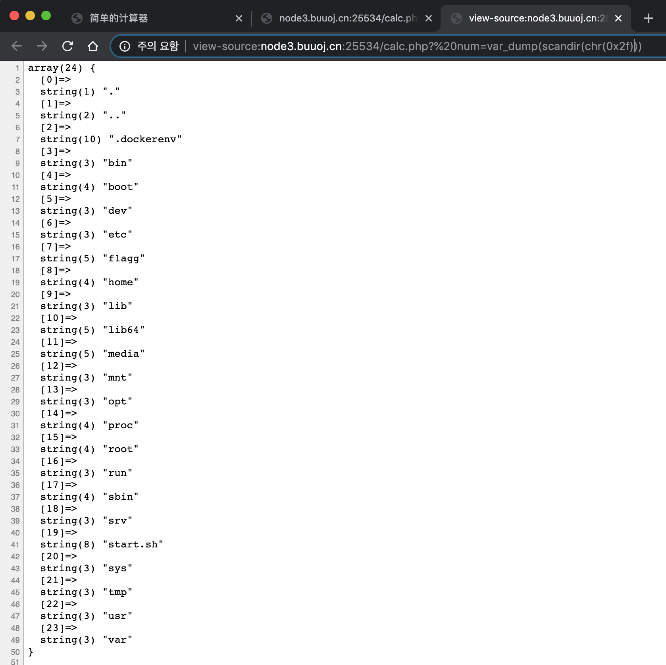Click the "tmp" string entry
The width and height of the screenshot is (666, 665).
tap(86, 592)
